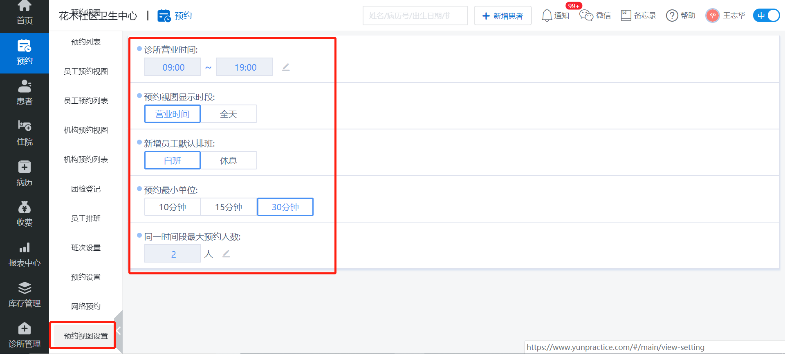Click the 诊所营业时间 label

pyautogui.click(x=171, y=49)
